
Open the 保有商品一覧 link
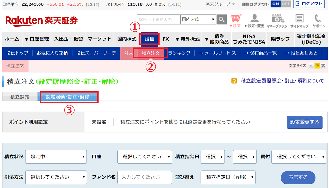260,53
